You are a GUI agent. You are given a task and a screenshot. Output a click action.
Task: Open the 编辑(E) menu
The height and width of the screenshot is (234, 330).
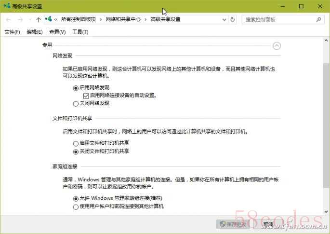(35, 32)
